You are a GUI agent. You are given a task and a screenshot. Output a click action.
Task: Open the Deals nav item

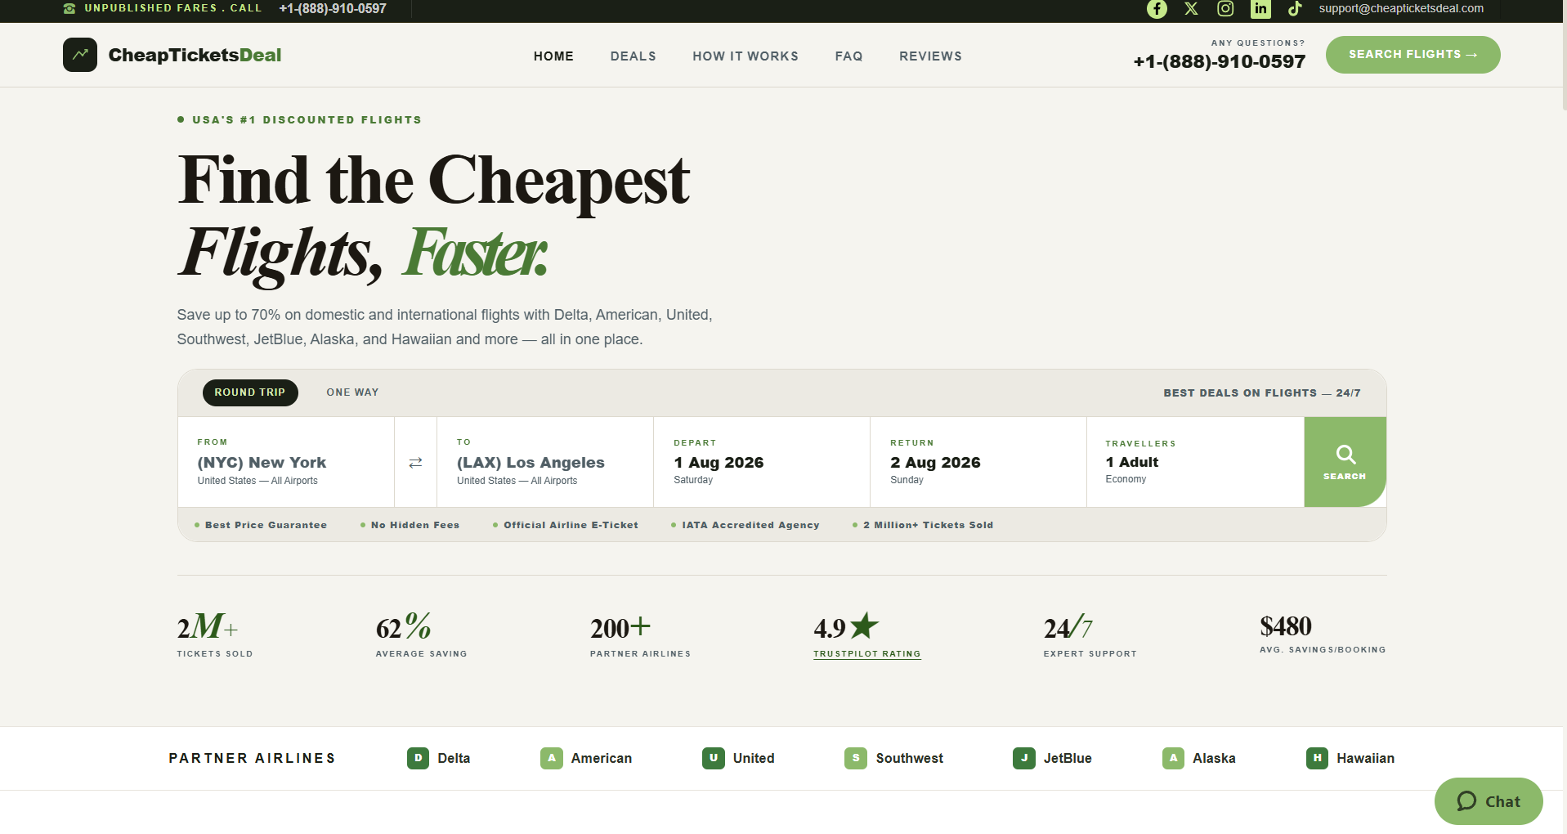(634, 56)
